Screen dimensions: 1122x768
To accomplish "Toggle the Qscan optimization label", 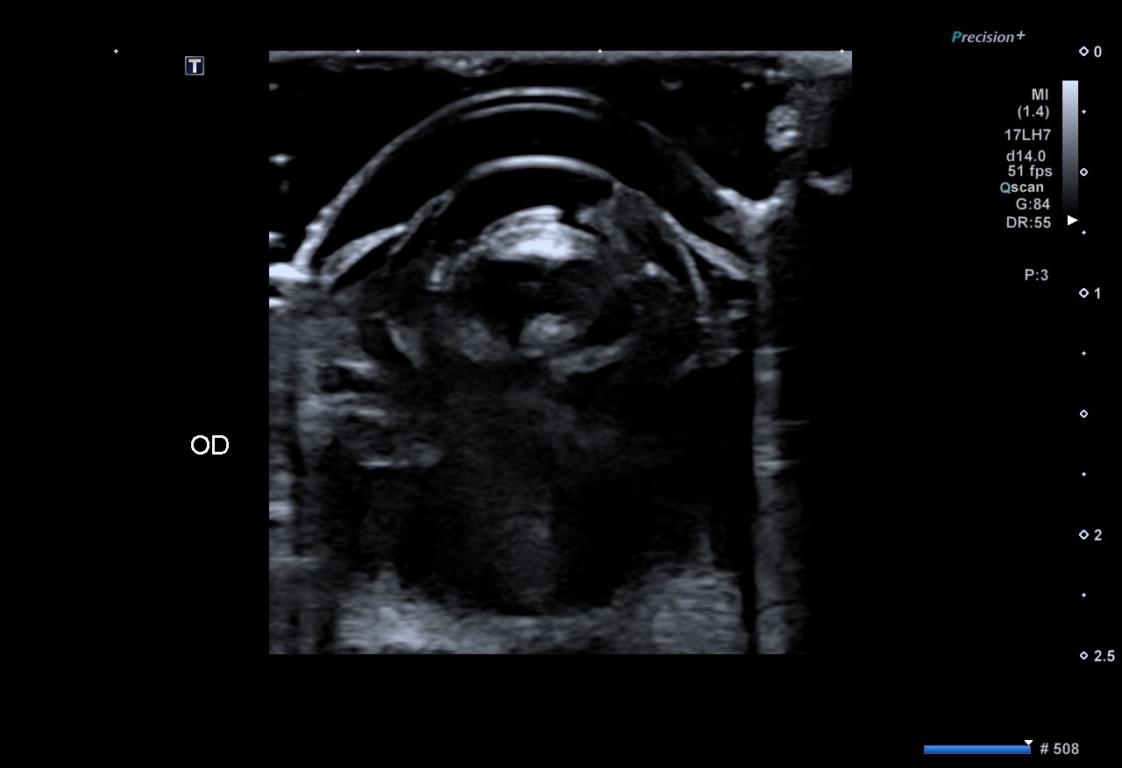I will click(x=1022, y=187).
